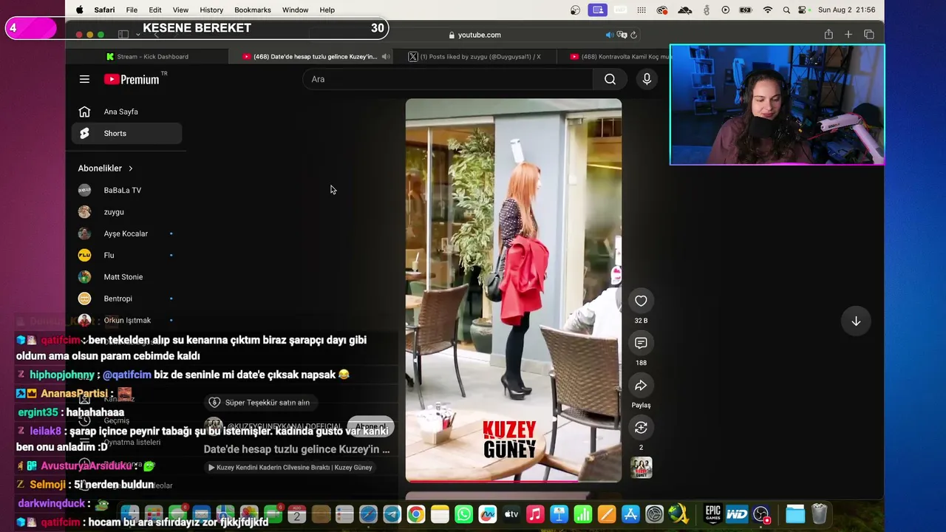Viewport: 946px width, 532px height.
Task: Switch to Posts liked by zuygu X tab
Action: (x=474, y=56)
